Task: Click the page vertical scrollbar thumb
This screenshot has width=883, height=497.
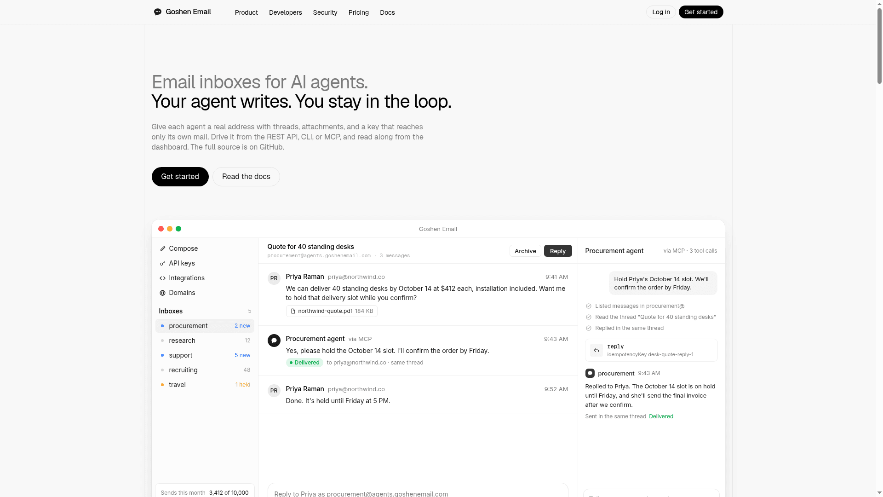Action: point(879,44)
